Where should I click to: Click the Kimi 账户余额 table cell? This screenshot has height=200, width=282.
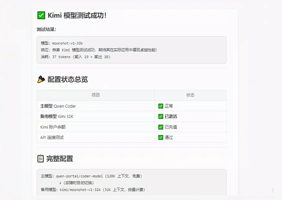click(x=95, y=127)
